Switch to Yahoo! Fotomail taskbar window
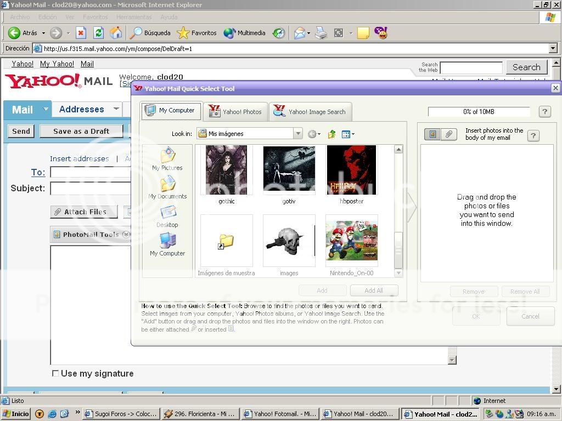 click(x=280, y=414)
